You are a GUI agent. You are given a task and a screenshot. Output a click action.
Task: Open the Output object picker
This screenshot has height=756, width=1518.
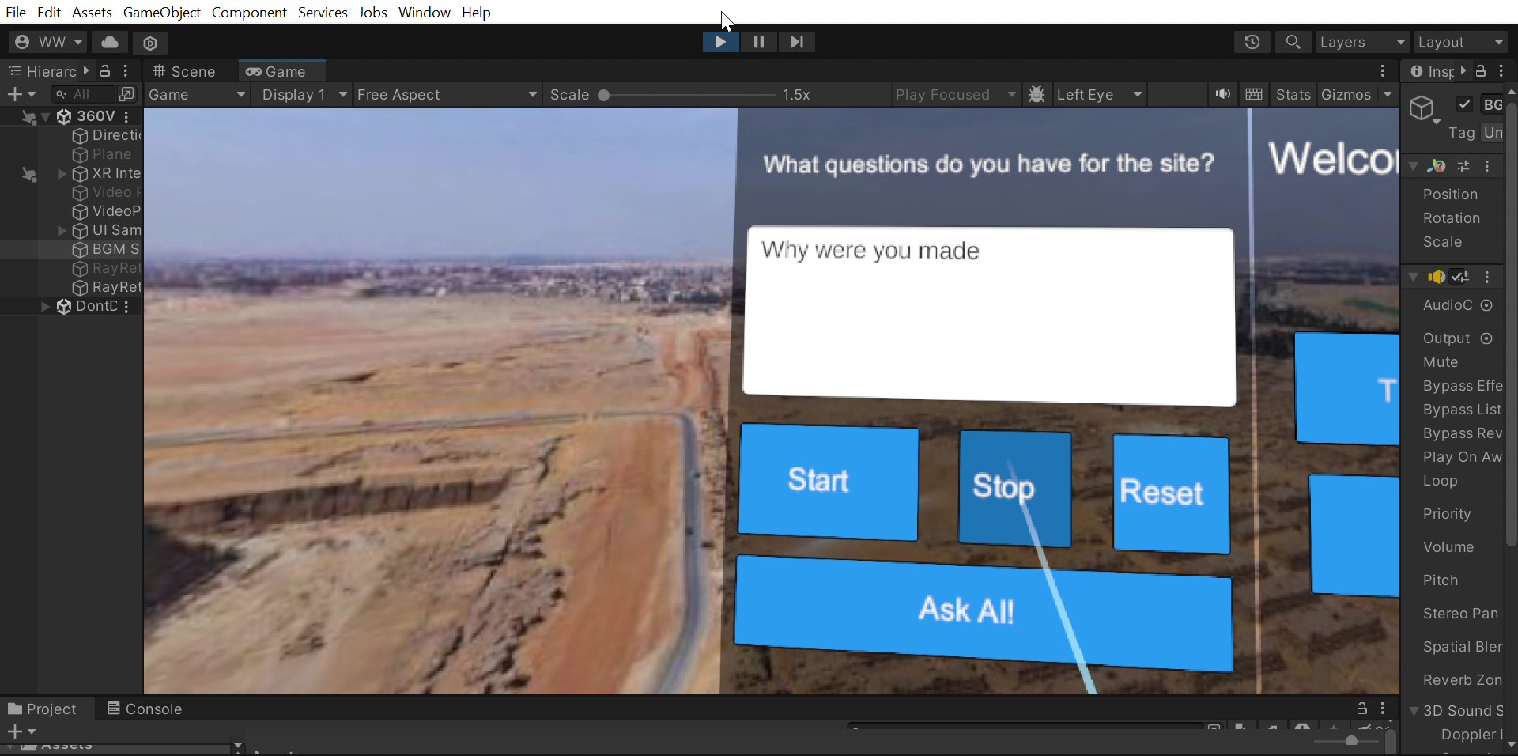1486,338
